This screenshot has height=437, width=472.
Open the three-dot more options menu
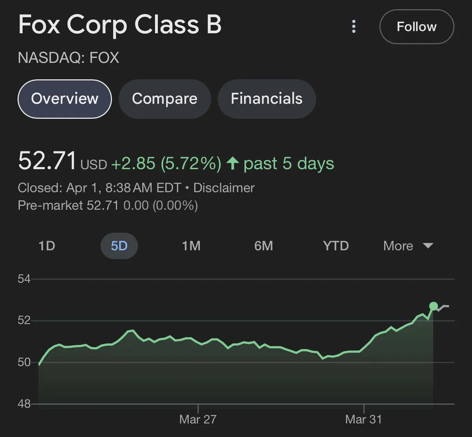[x=354, y=27]
